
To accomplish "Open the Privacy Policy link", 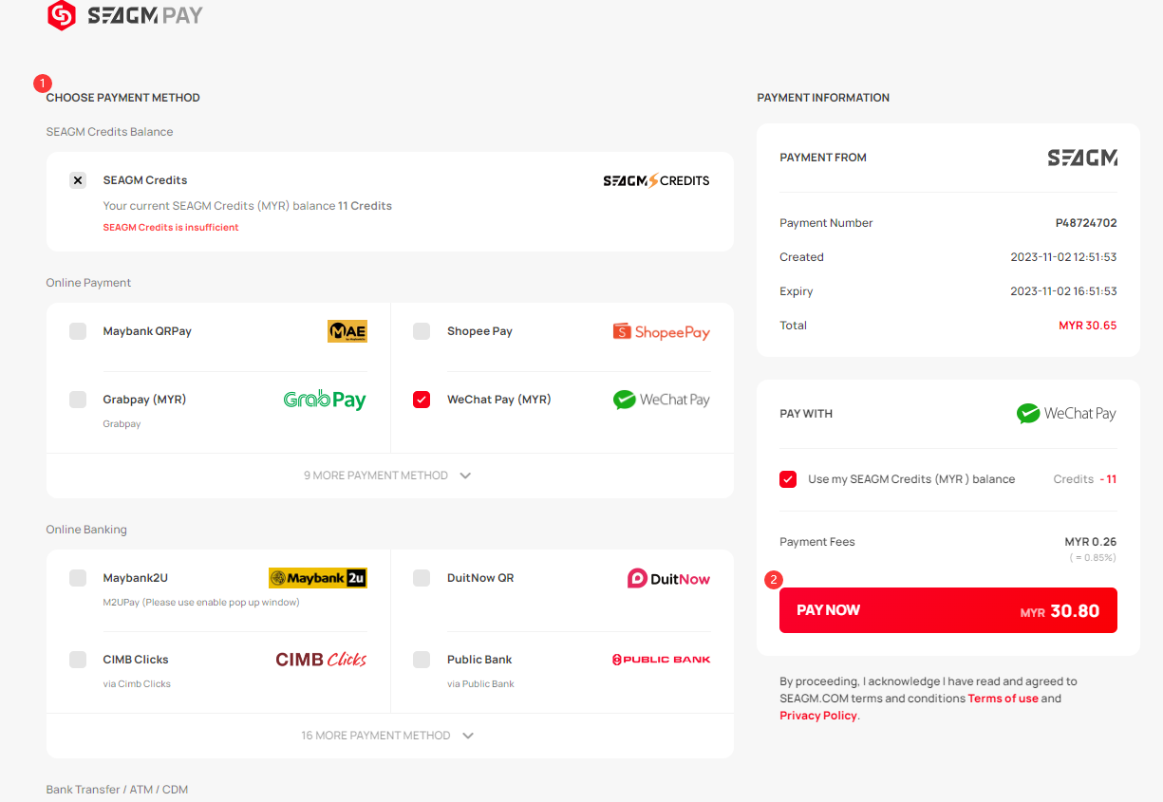I will (x=818, y=716).
